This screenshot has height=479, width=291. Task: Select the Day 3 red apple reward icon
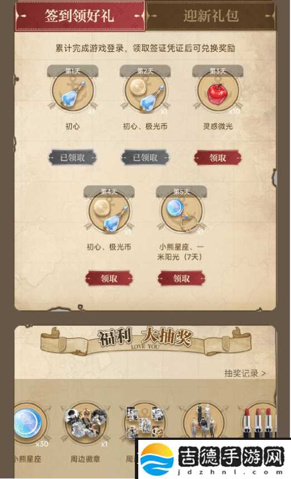pos(217,91)
